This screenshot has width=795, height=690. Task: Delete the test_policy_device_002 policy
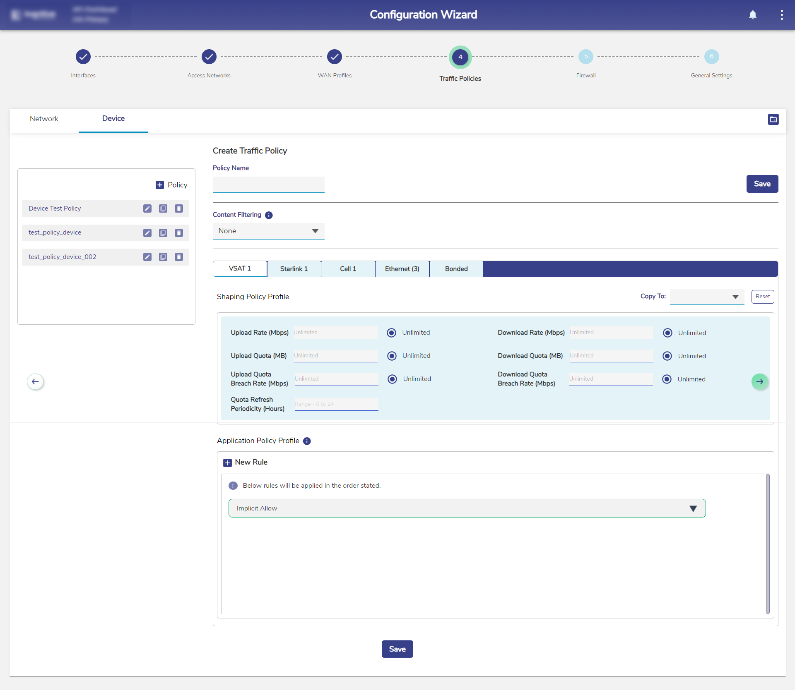(179, 257)
